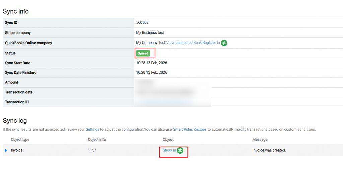
Task: Select the Message column header
Action: pos(260,140)
